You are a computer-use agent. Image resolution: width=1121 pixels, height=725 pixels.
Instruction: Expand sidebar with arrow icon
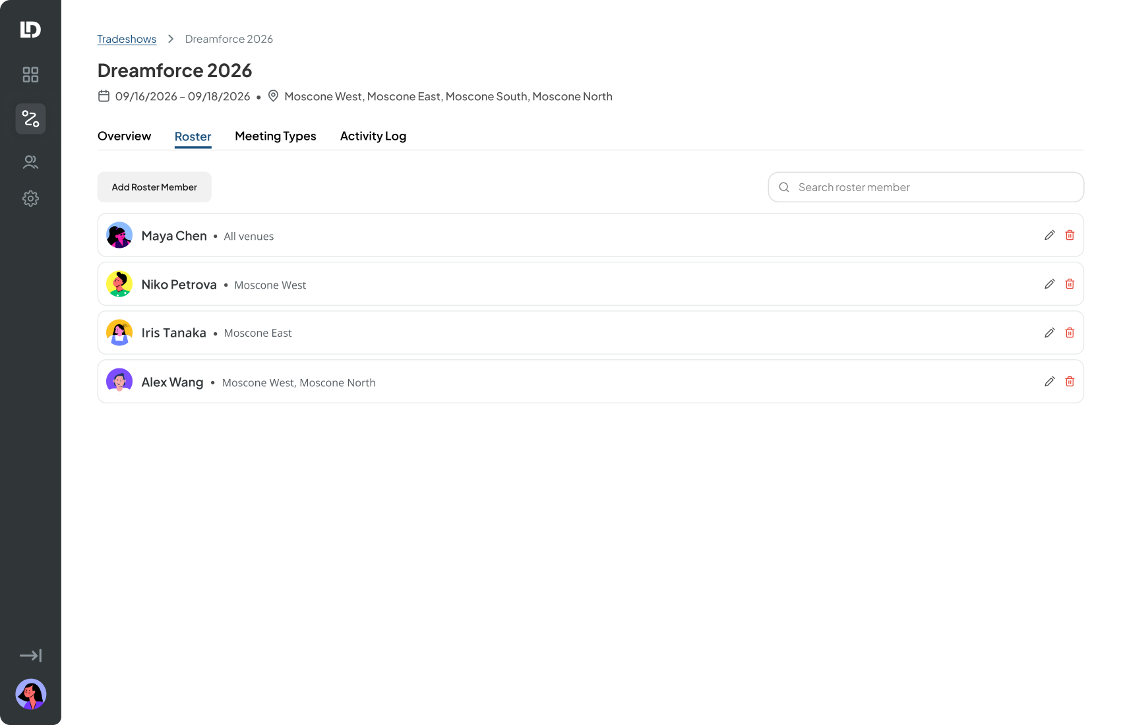(30, 655)
